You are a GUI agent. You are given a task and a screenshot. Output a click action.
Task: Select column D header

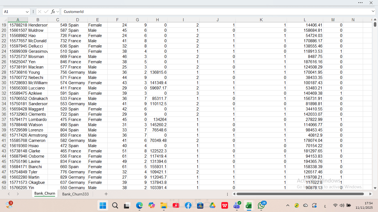click(77, 20)
